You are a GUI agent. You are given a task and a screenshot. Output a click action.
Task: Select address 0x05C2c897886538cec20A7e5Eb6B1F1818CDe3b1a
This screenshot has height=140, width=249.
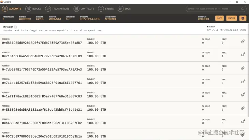(x=42, y=136)
